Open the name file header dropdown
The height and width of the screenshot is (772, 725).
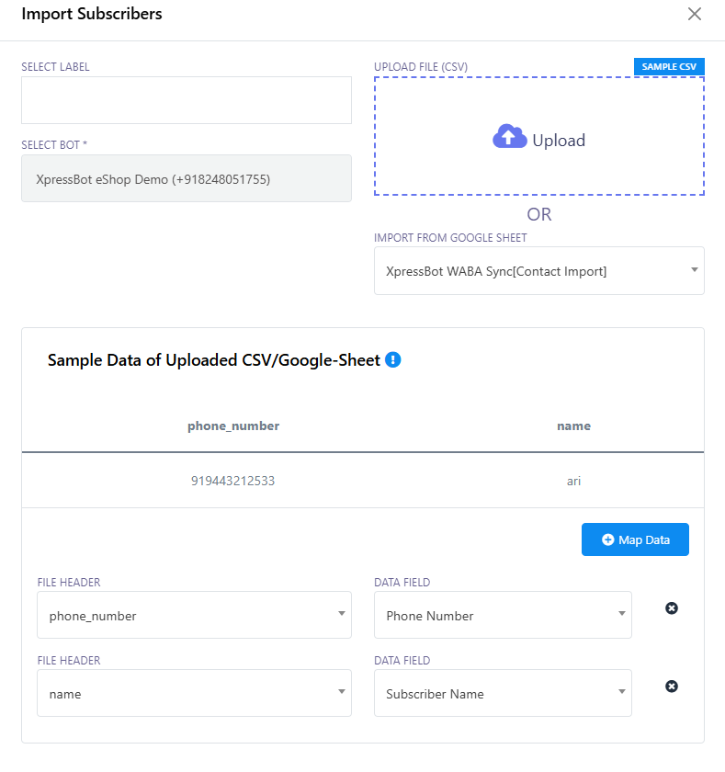coord(194,693)
